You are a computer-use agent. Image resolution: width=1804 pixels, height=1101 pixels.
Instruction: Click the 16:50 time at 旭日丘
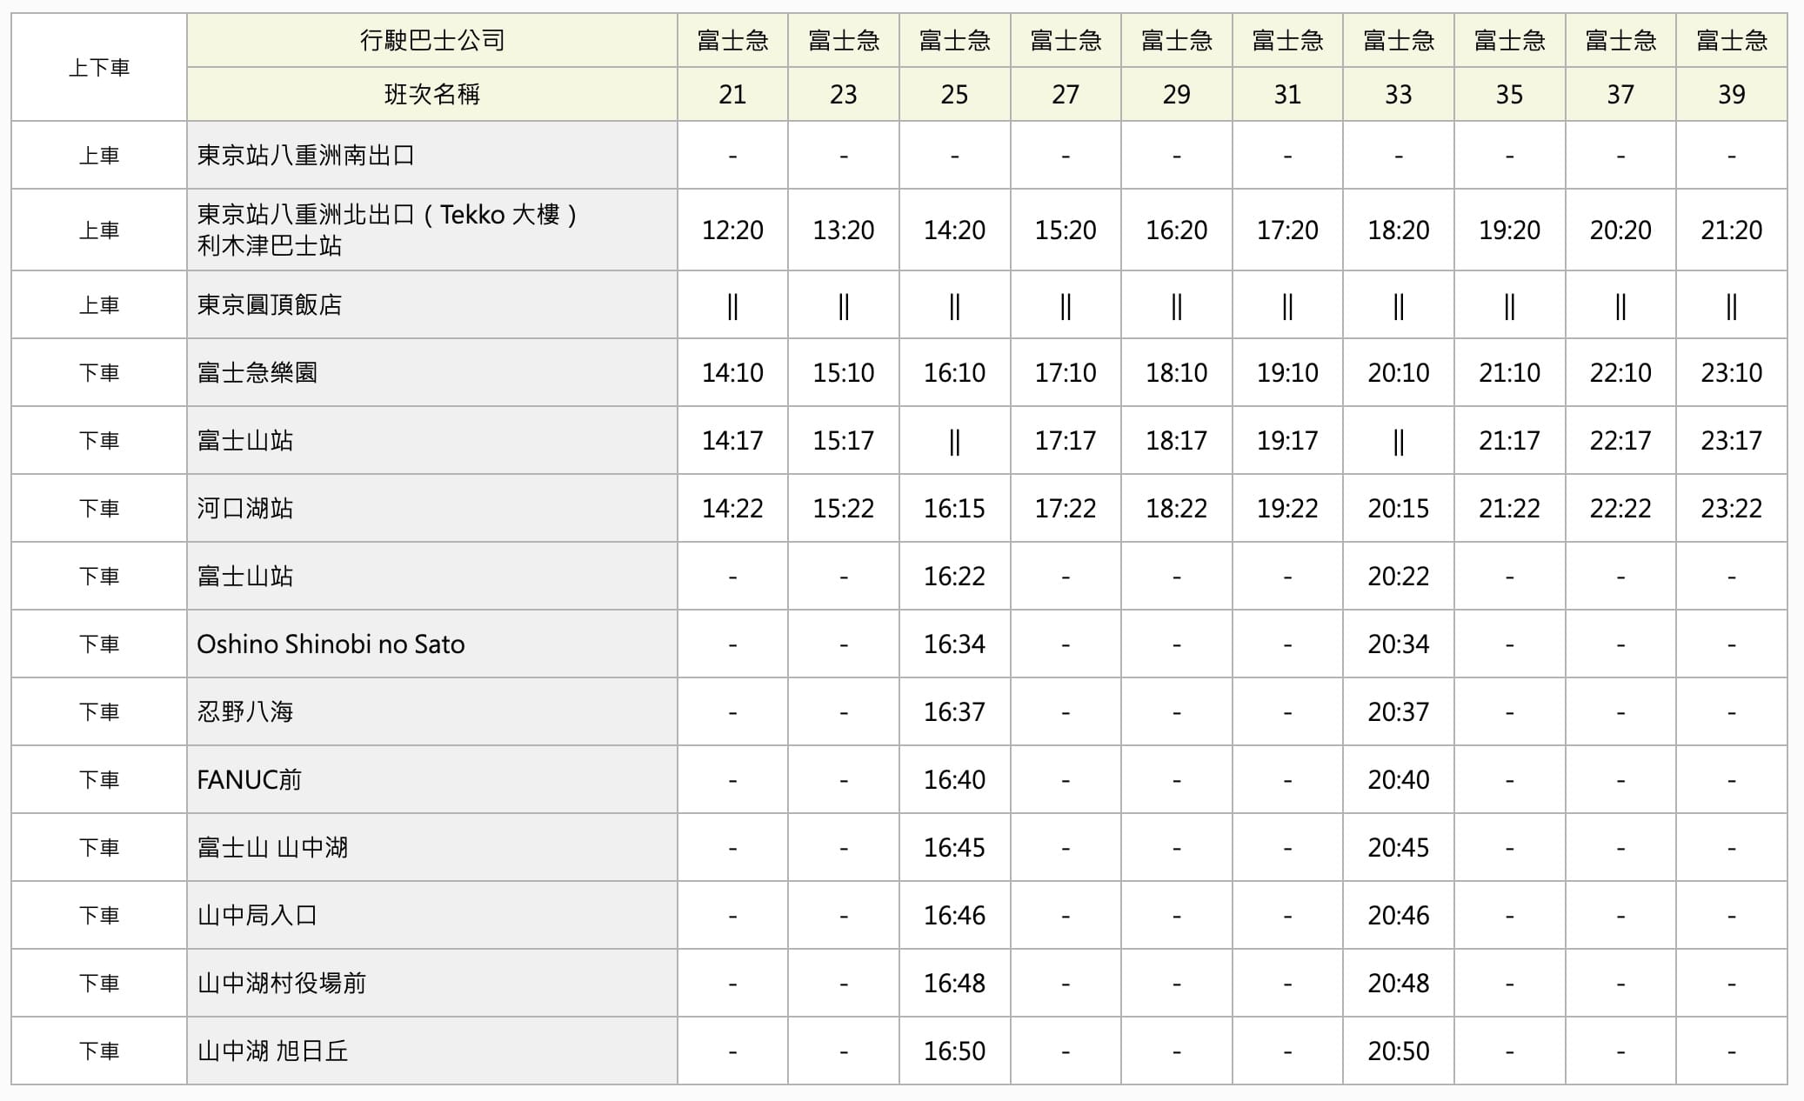[954, 1051]
